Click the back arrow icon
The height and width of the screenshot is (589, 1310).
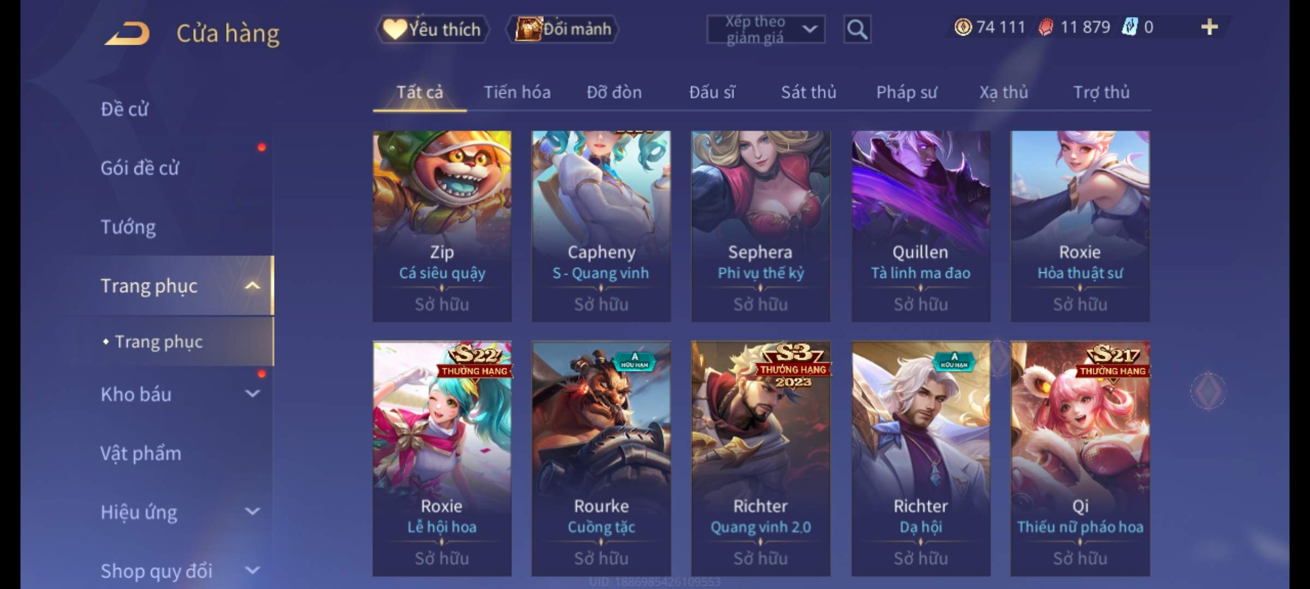coord(127,34)
